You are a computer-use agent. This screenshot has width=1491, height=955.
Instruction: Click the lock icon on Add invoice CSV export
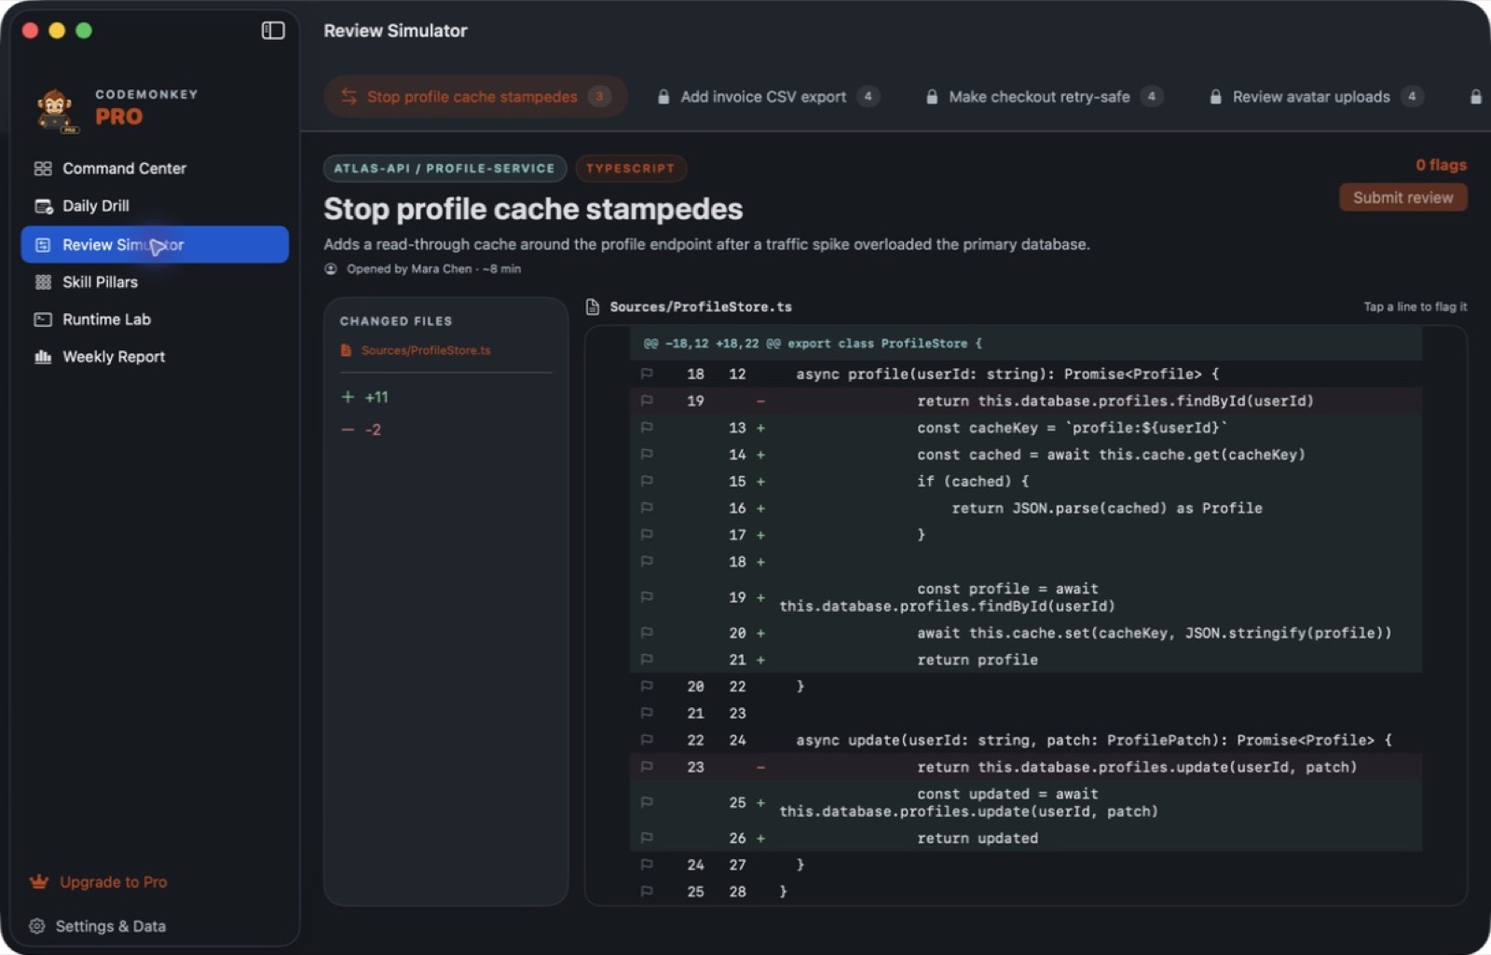[x=663, y=97]
